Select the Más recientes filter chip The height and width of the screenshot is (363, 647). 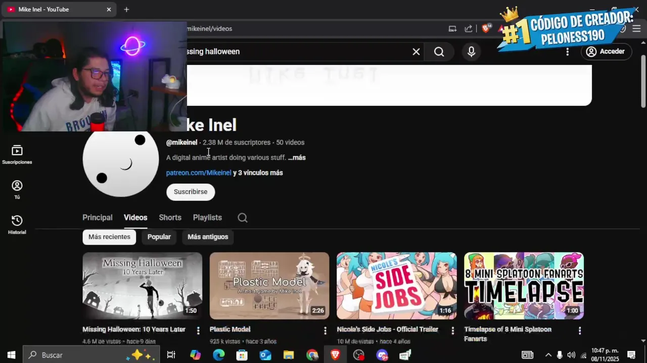109,237
